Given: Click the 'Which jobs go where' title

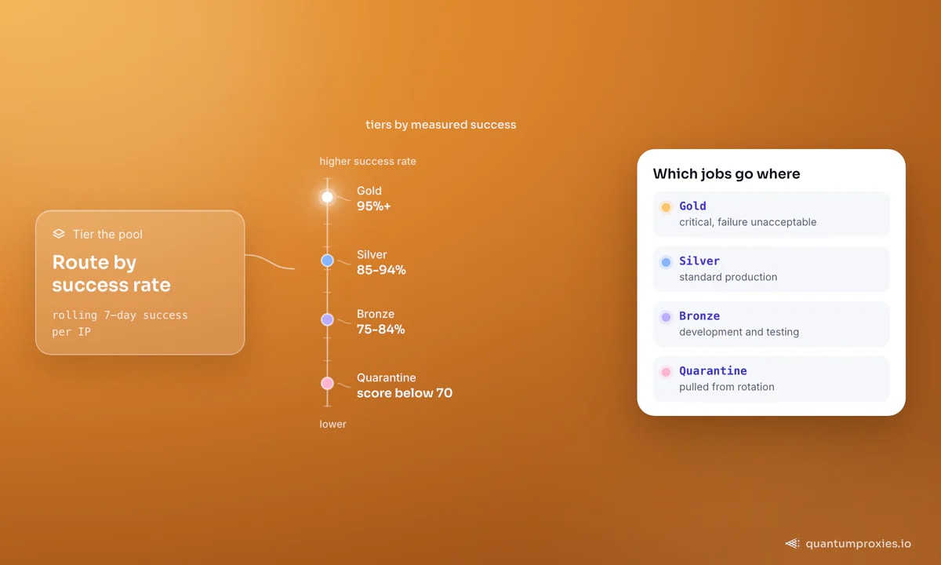Looking at the screenshot, I should 727,174.
